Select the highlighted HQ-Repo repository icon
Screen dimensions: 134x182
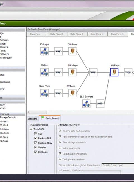coord(114,72)
